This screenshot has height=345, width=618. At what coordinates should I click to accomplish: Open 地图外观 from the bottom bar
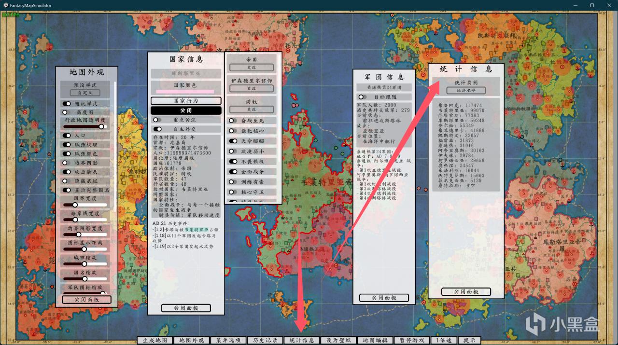(192, 340)
